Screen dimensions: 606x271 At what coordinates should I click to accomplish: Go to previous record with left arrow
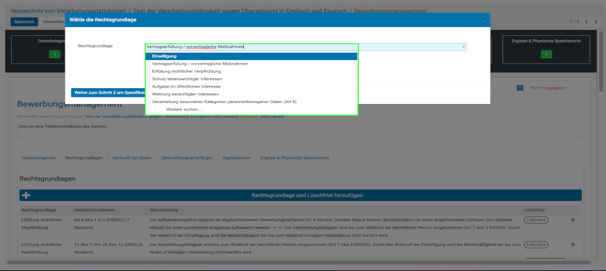(x=586, y=22)
